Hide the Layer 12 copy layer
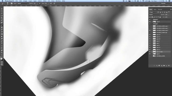The height and width of the screenshot is (96, 172). point(150,52)
